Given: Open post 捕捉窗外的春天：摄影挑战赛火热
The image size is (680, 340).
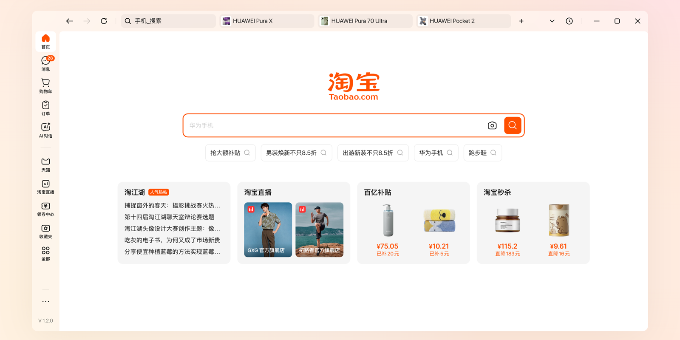Looking at the screenshot, I should click(172, 205).
